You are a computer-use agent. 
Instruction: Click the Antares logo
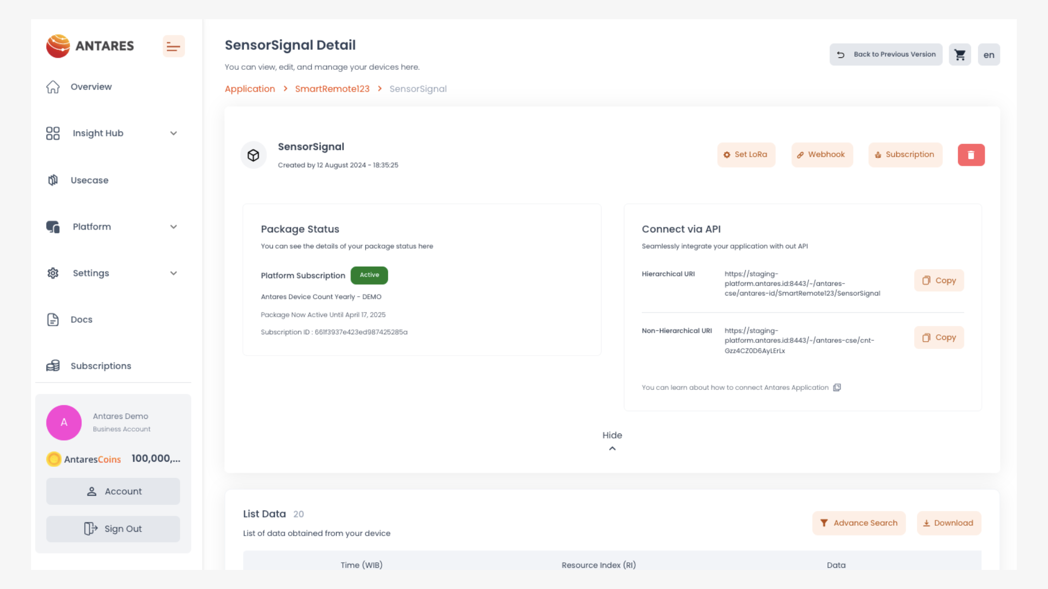[x=90, y=46]
